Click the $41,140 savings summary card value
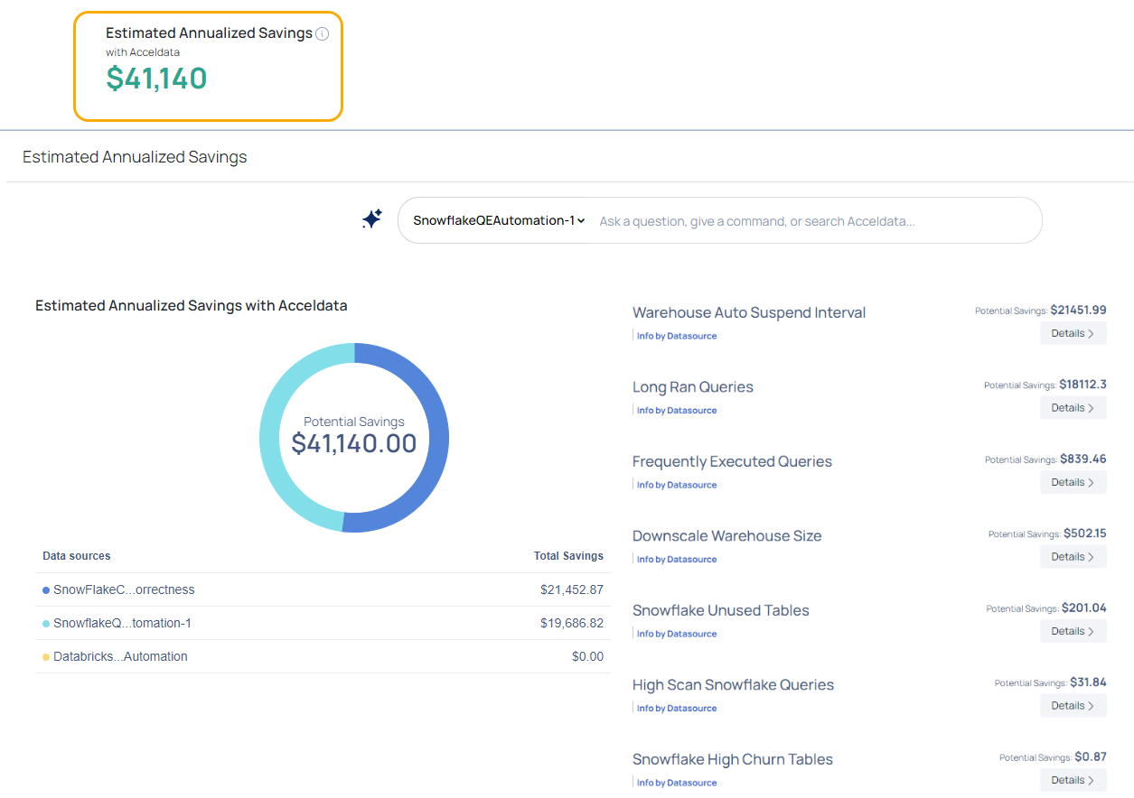1134x798 pixels. click(156, 79)
